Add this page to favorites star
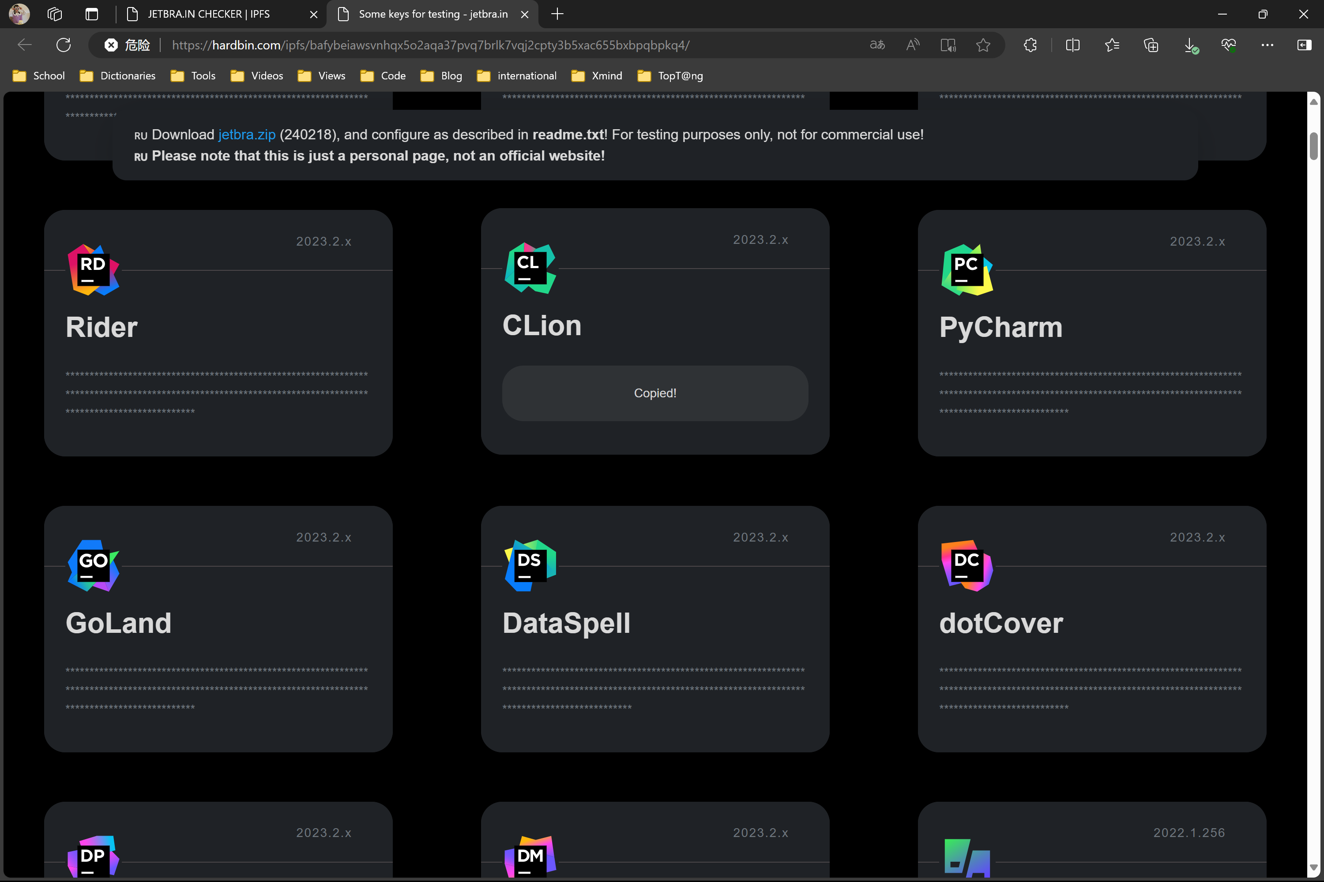Image resolution: width=1324 pixels, height=882 pixels. pyautogui.click(x=983, y=45)
